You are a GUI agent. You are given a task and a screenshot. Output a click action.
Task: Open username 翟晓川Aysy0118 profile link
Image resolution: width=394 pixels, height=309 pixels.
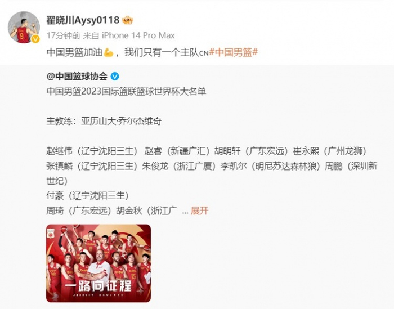(83, 20)
